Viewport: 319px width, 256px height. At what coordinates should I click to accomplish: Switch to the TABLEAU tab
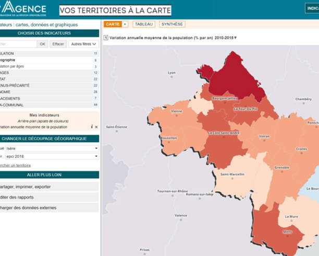144,24
